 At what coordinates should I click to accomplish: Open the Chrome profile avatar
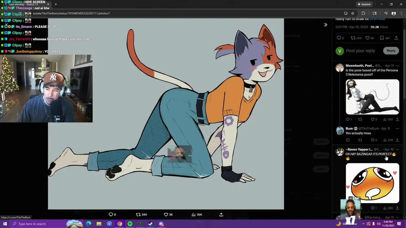[394, 13]
